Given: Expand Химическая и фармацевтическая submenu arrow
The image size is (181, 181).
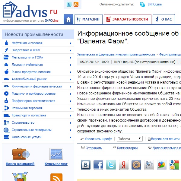Looking at the screenshot, I should pyautogui.click(x=71, y=87).
